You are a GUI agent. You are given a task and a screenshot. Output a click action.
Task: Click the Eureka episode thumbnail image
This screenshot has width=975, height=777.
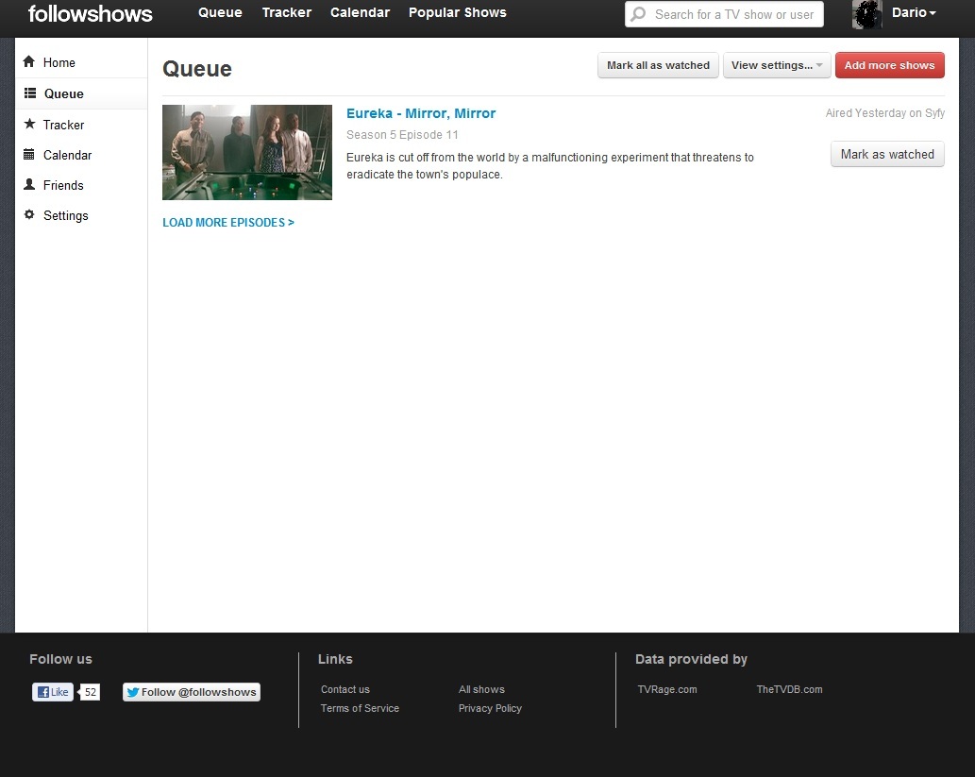tap(247, 152)
